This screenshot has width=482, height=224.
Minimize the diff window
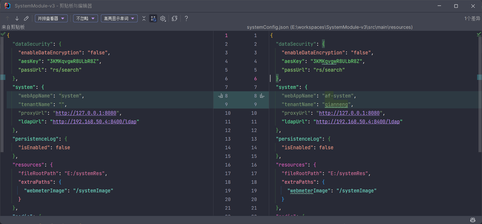tap(439, 6)
